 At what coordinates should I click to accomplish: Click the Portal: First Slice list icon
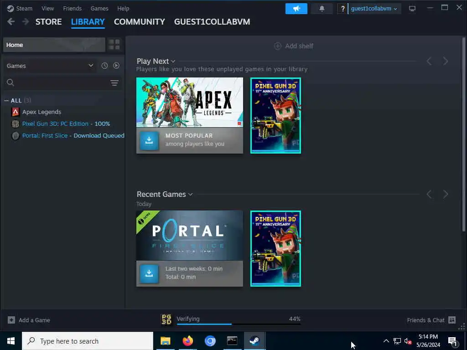(15, 136)
